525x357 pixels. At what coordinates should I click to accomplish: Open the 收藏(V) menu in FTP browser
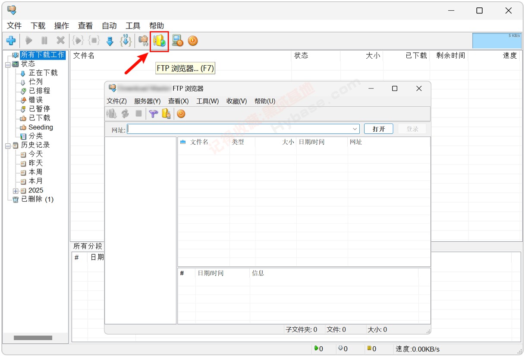236,101
